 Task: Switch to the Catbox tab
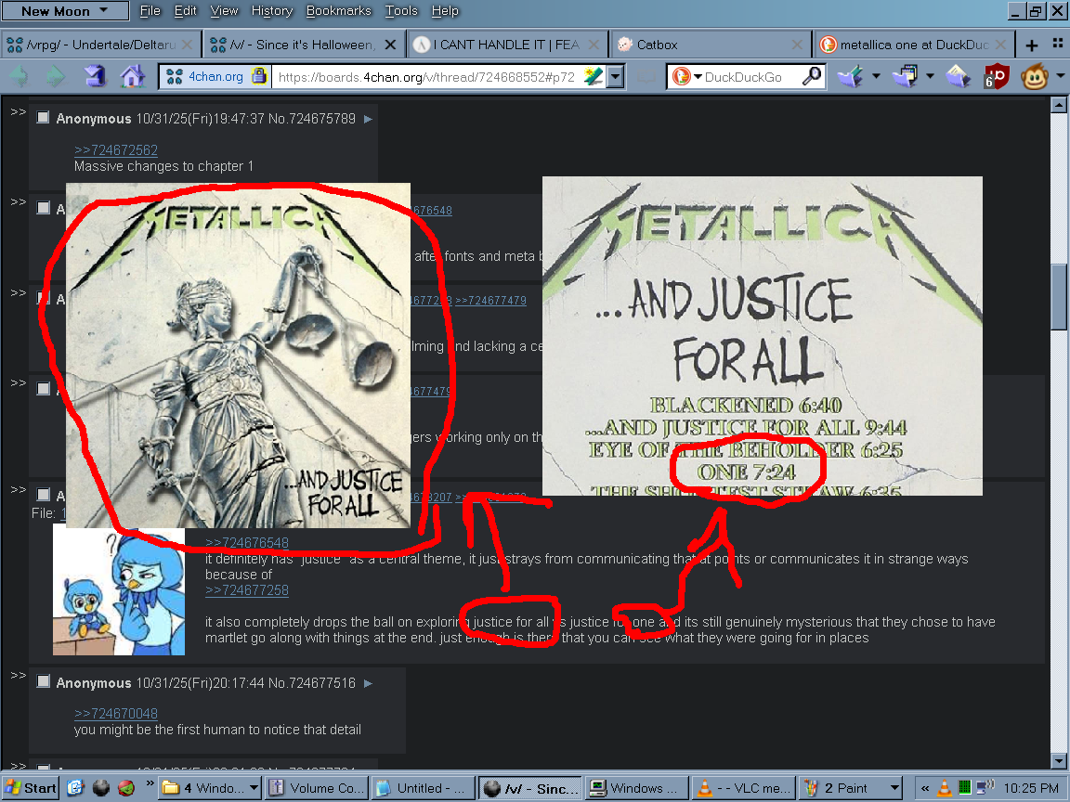pos(710,45)
